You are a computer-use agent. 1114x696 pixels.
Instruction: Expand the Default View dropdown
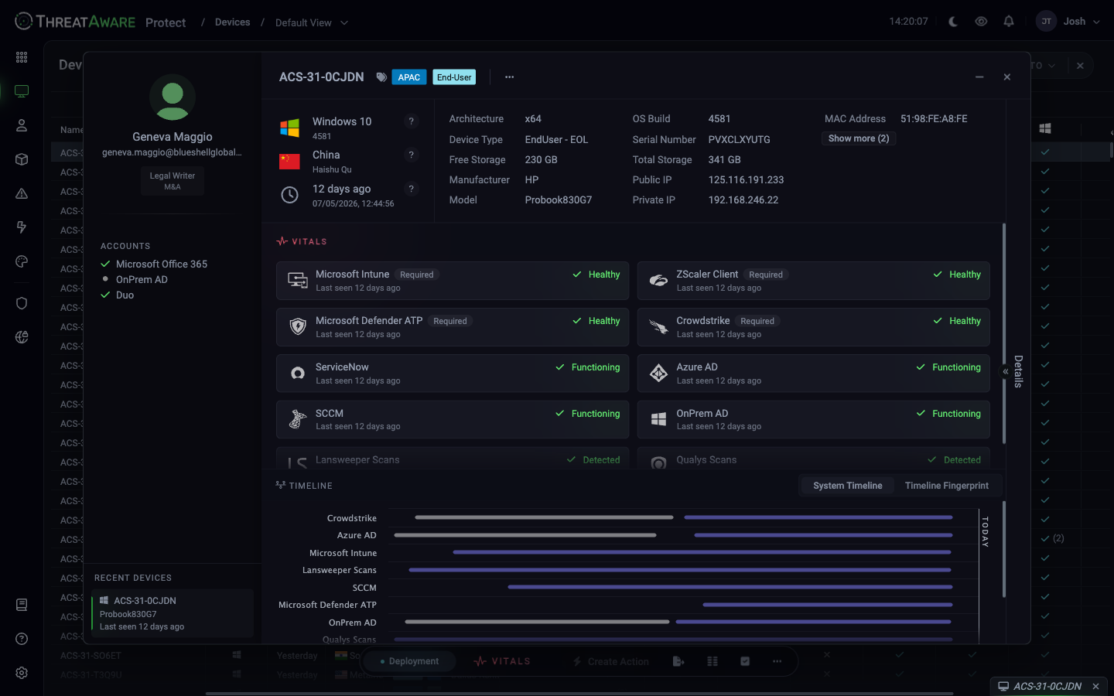pyautogui.click(x=311, y=22)
